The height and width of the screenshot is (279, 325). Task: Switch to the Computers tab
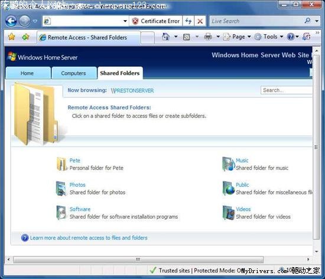point(74,73)
